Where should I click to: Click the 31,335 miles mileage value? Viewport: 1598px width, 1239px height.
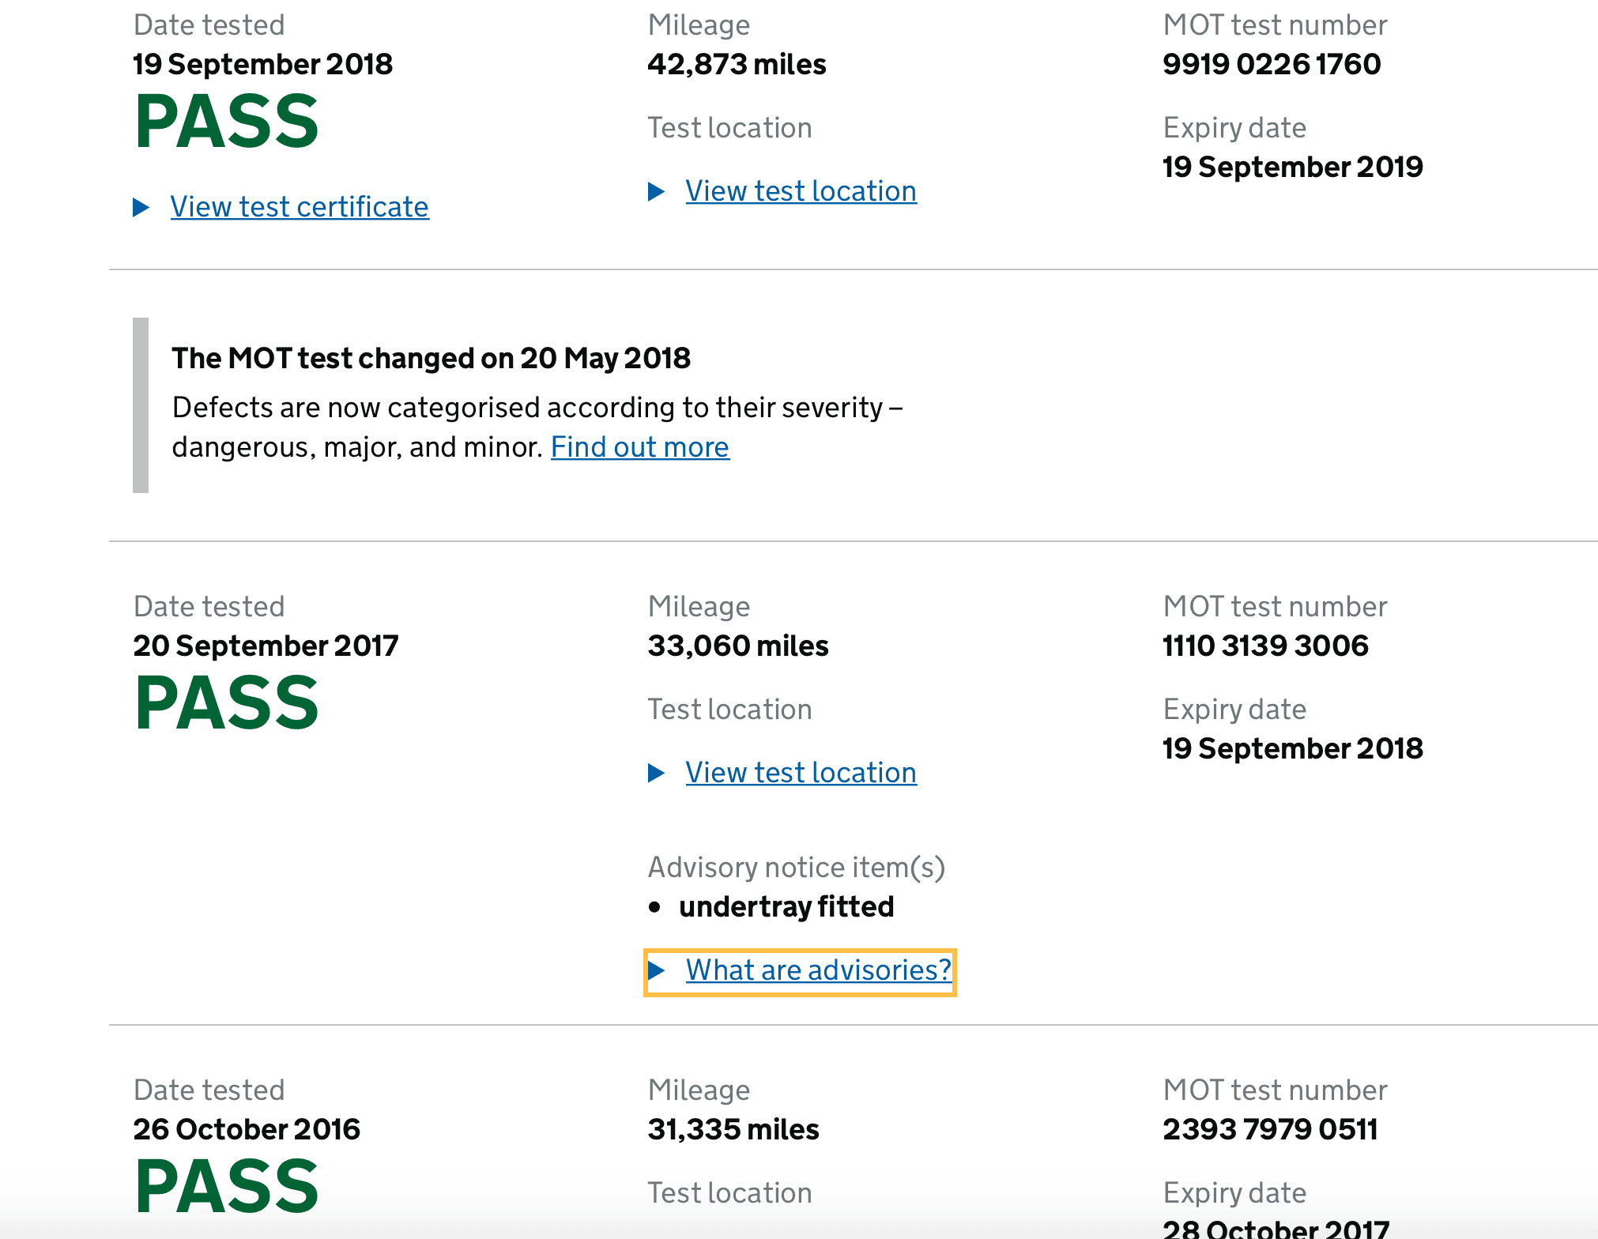coord(733,1129)
